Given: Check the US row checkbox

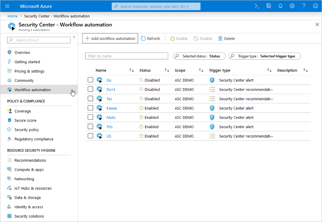Looking at the screenshot, I should click(90, 136).
